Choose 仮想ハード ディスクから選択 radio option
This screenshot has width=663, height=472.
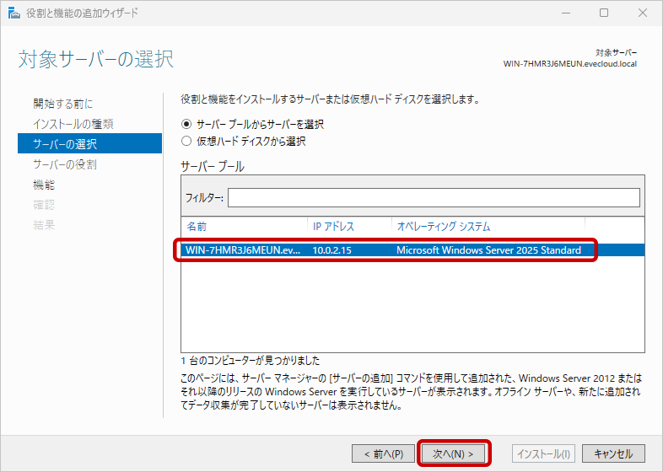187,142
